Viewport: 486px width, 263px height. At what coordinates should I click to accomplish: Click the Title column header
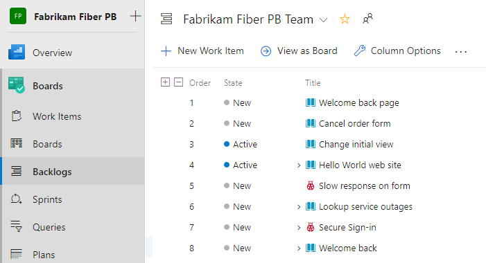coord(313,83)
